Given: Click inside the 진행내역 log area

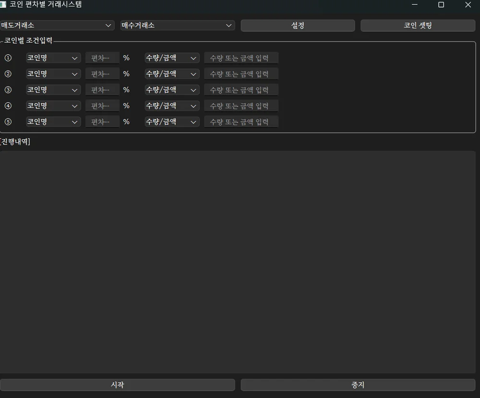Looking at the screenshot, I should [x=238, y=261].
